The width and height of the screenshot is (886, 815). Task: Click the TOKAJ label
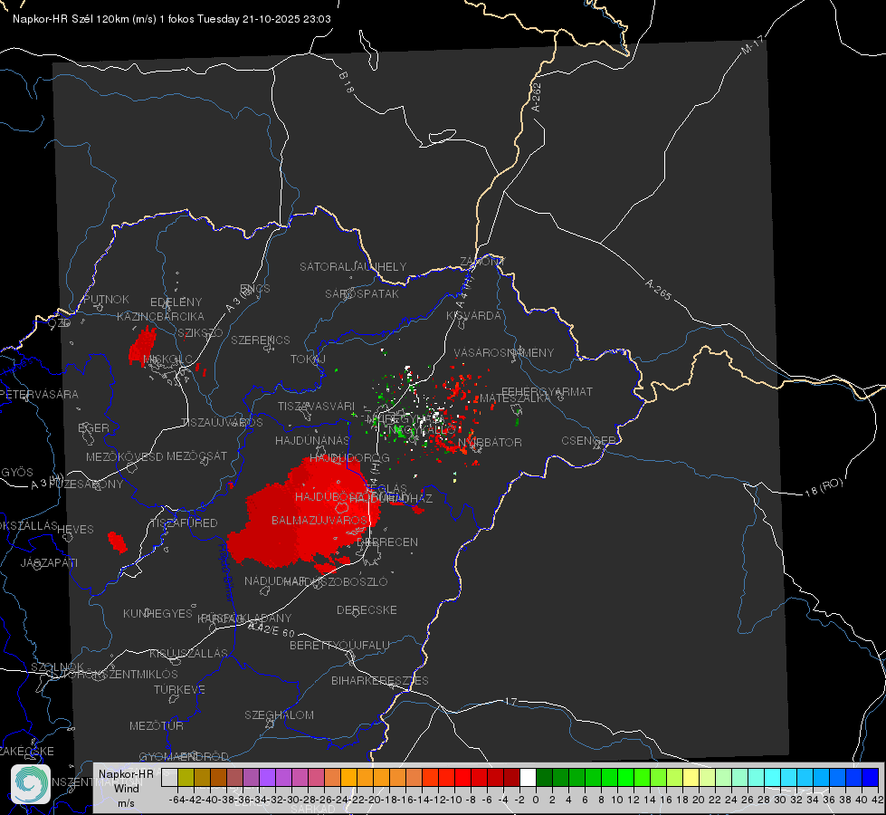pos(308,360)
